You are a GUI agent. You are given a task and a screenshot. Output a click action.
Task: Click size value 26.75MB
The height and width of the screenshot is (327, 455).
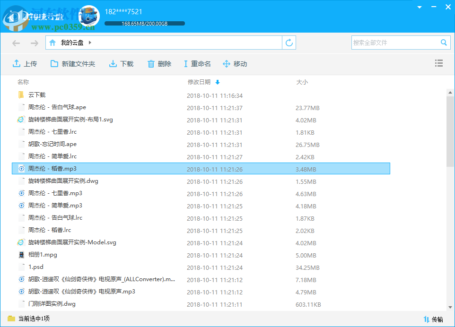coord(307,145)
